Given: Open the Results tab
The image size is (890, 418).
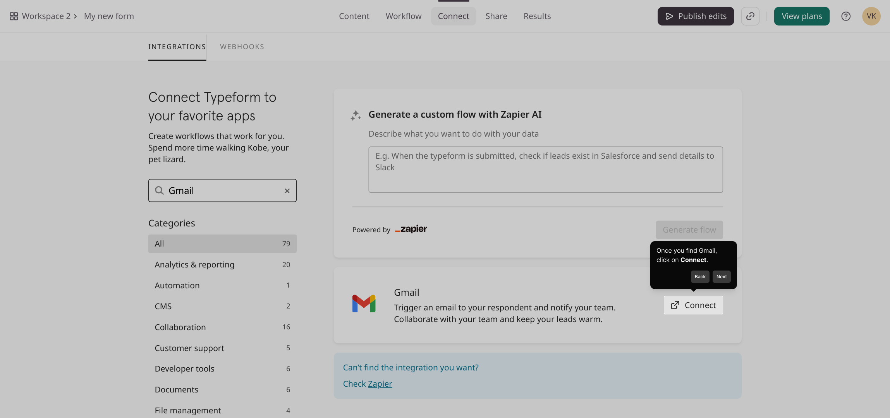Looking at the screenshot, I should [537, 16].
